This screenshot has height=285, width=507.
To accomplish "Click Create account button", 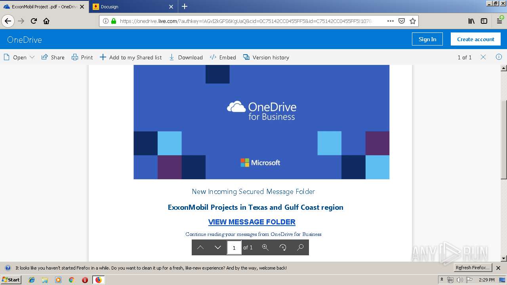I will (x=476, y=39).
